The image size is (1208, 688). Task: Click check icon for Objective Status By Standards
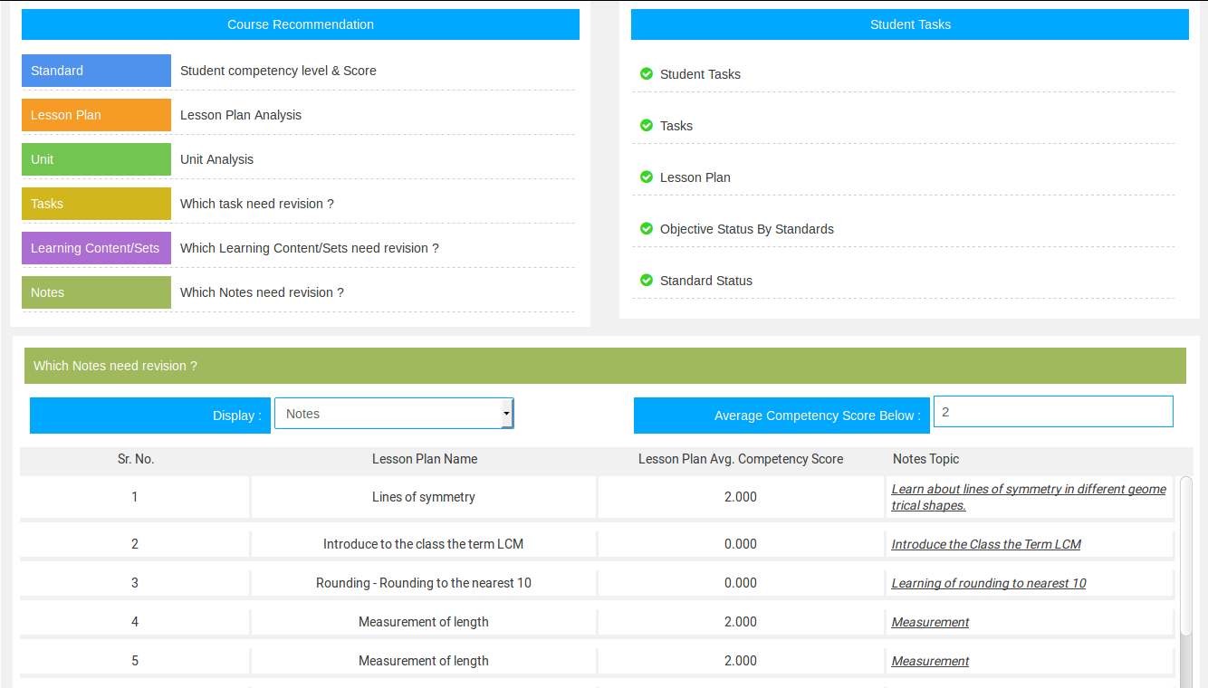pyautogui.click(x=647, y=229)
